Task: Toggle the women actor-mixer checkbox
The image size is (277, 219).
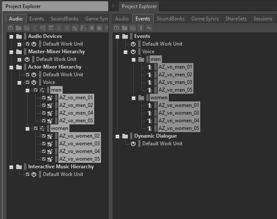Action: tap(36, 128)
